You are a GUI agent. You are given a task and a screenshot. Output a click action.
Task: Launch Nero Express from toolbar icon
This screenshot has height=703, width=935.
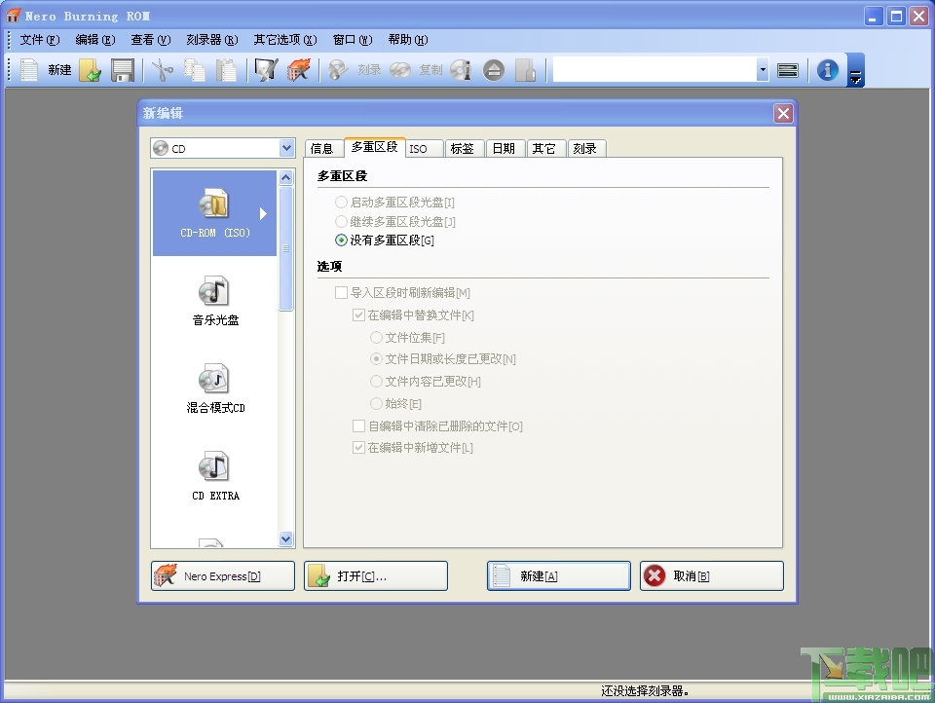299,70
